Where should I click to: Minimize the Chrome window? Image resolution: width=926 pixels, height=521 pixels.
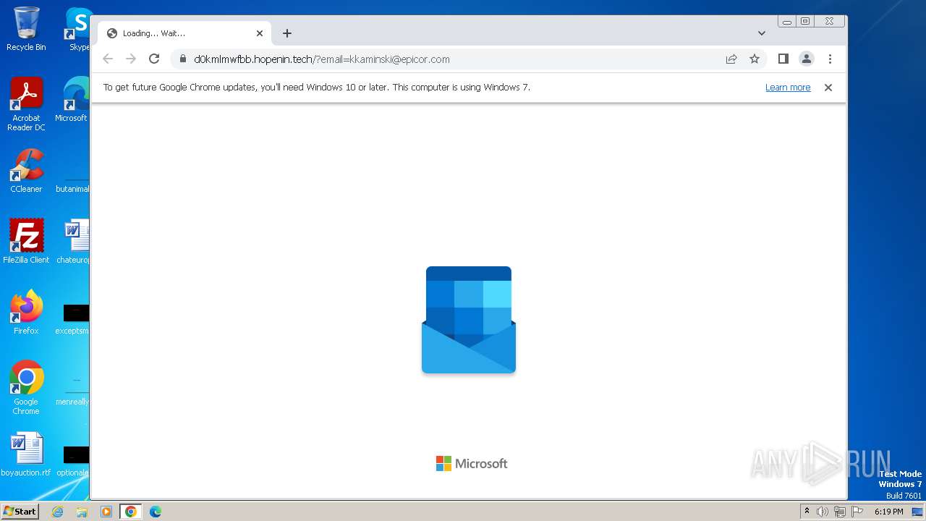coord(787,22)
